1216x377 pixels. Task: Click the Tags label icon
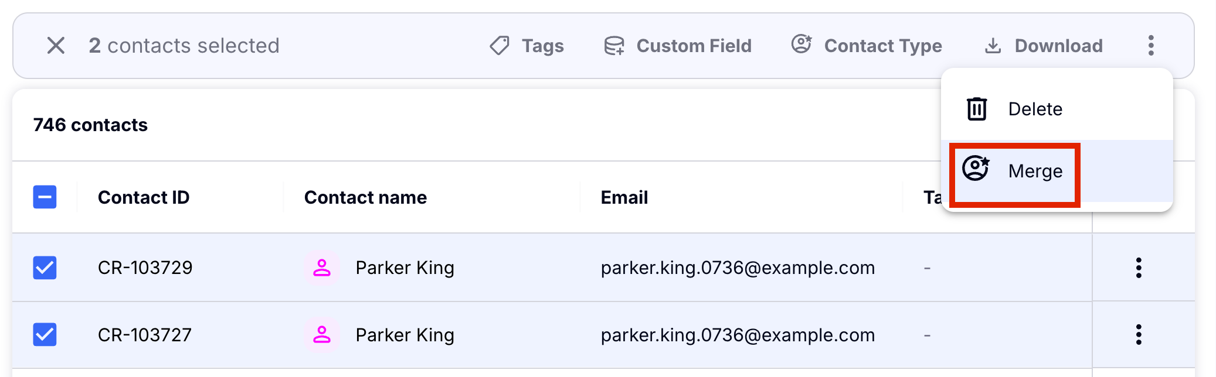pos(500,46)
